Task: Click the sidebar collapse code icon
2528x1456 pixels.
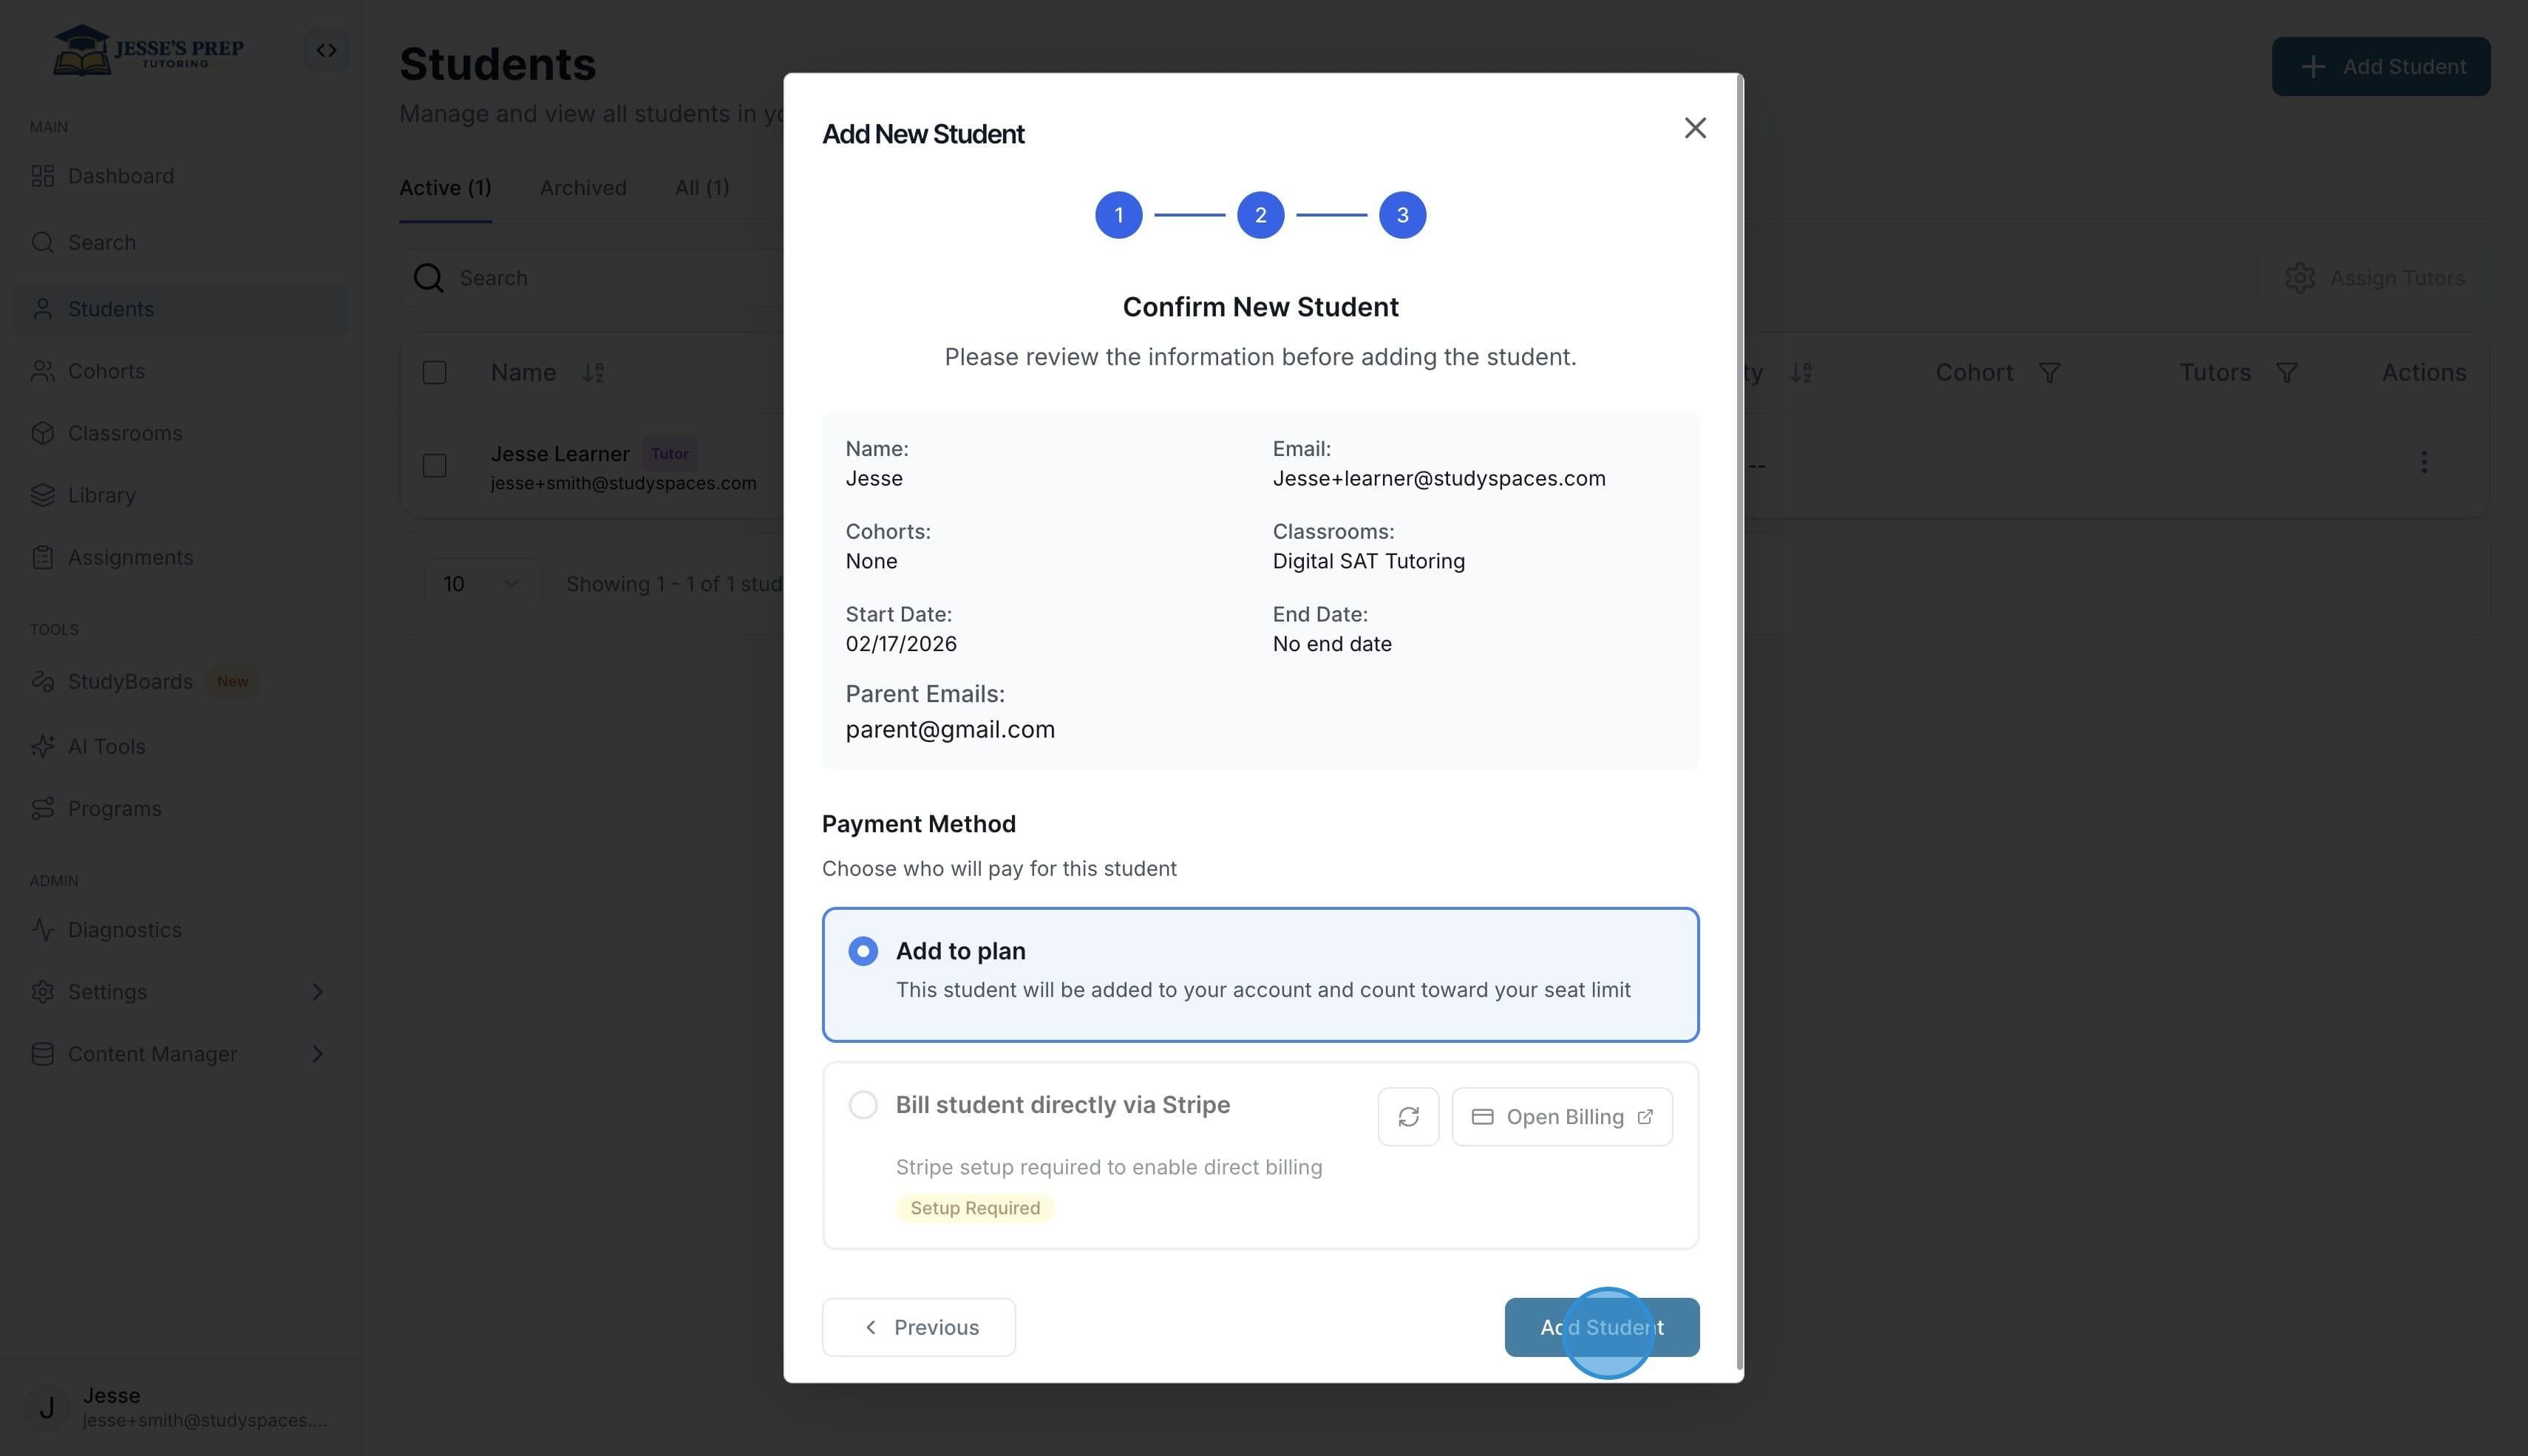Action: pos(327,50)
